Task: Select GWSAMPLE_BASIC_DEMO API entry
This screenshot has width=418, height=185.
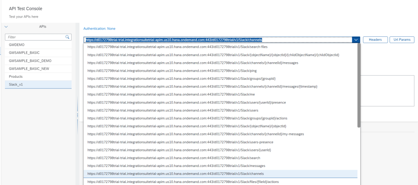Action: [x=38, y=61]
